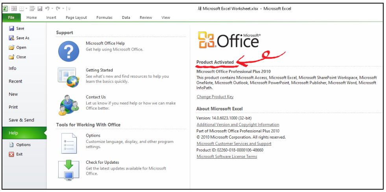Click the Microsoft Office logo
Viewport: 386px width, 192px height.
click(x=229, y=40)
